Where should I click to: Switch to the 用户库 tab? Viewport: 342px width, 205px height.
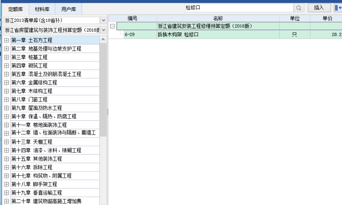[68, 9]
